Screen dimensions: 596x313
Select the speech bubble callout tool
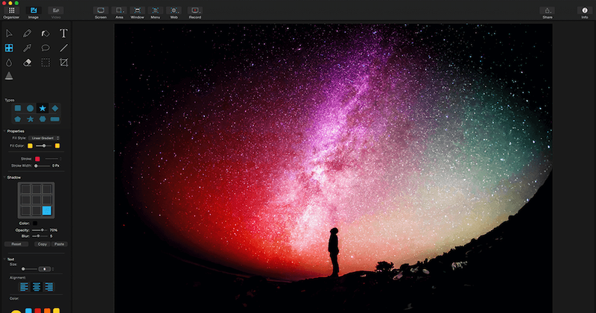click(x=45, y=48)
